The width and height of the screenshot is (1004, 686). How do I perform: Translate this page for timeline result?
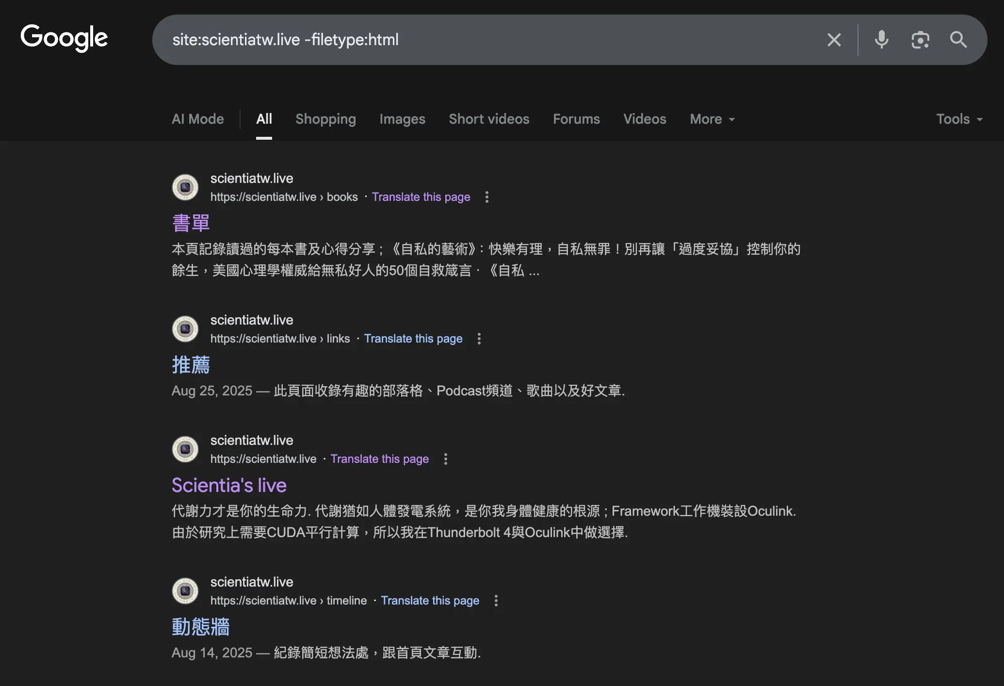[430, 601]
